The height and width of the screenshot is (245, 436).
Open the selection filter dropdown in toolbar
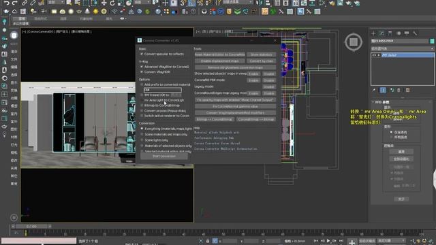pyautogui.click(x=55, y=3)
